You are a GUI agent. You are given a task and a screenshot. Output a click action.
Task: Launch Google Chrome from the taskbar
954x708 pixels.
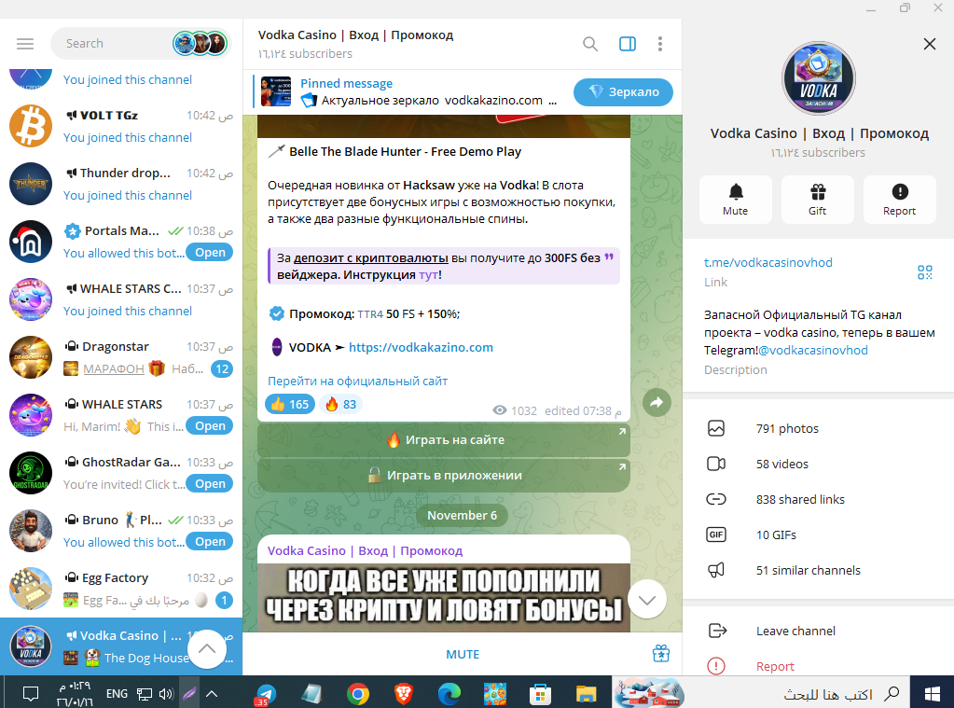(x=358, y=693)
